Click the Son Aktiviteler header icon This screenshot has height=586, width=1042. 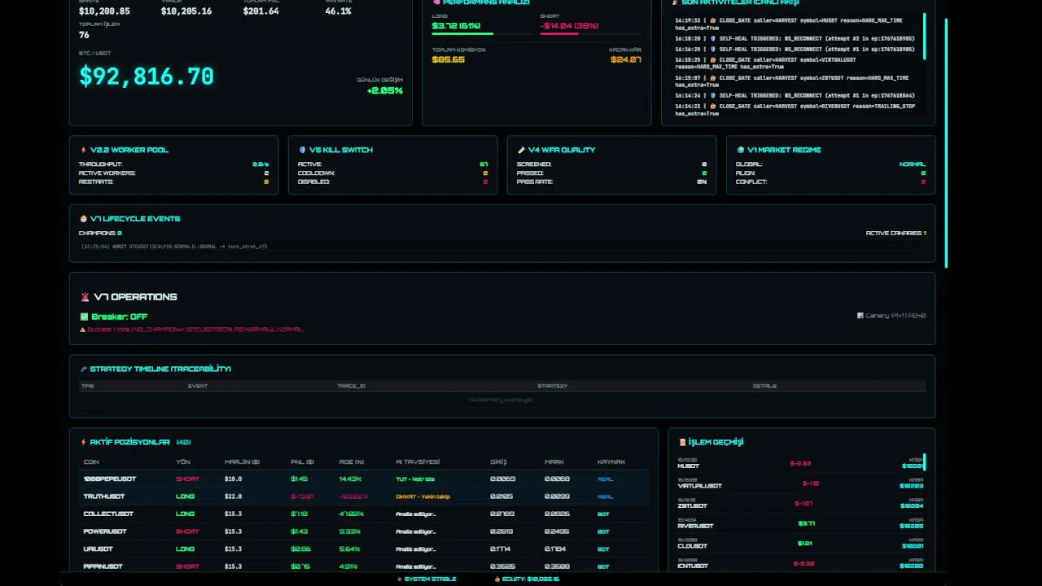coord(675,2)
